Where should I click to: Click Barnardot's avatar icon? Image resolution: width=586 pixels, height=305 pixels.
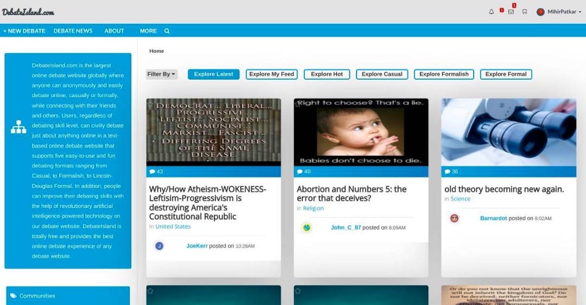tap(454, 218)
